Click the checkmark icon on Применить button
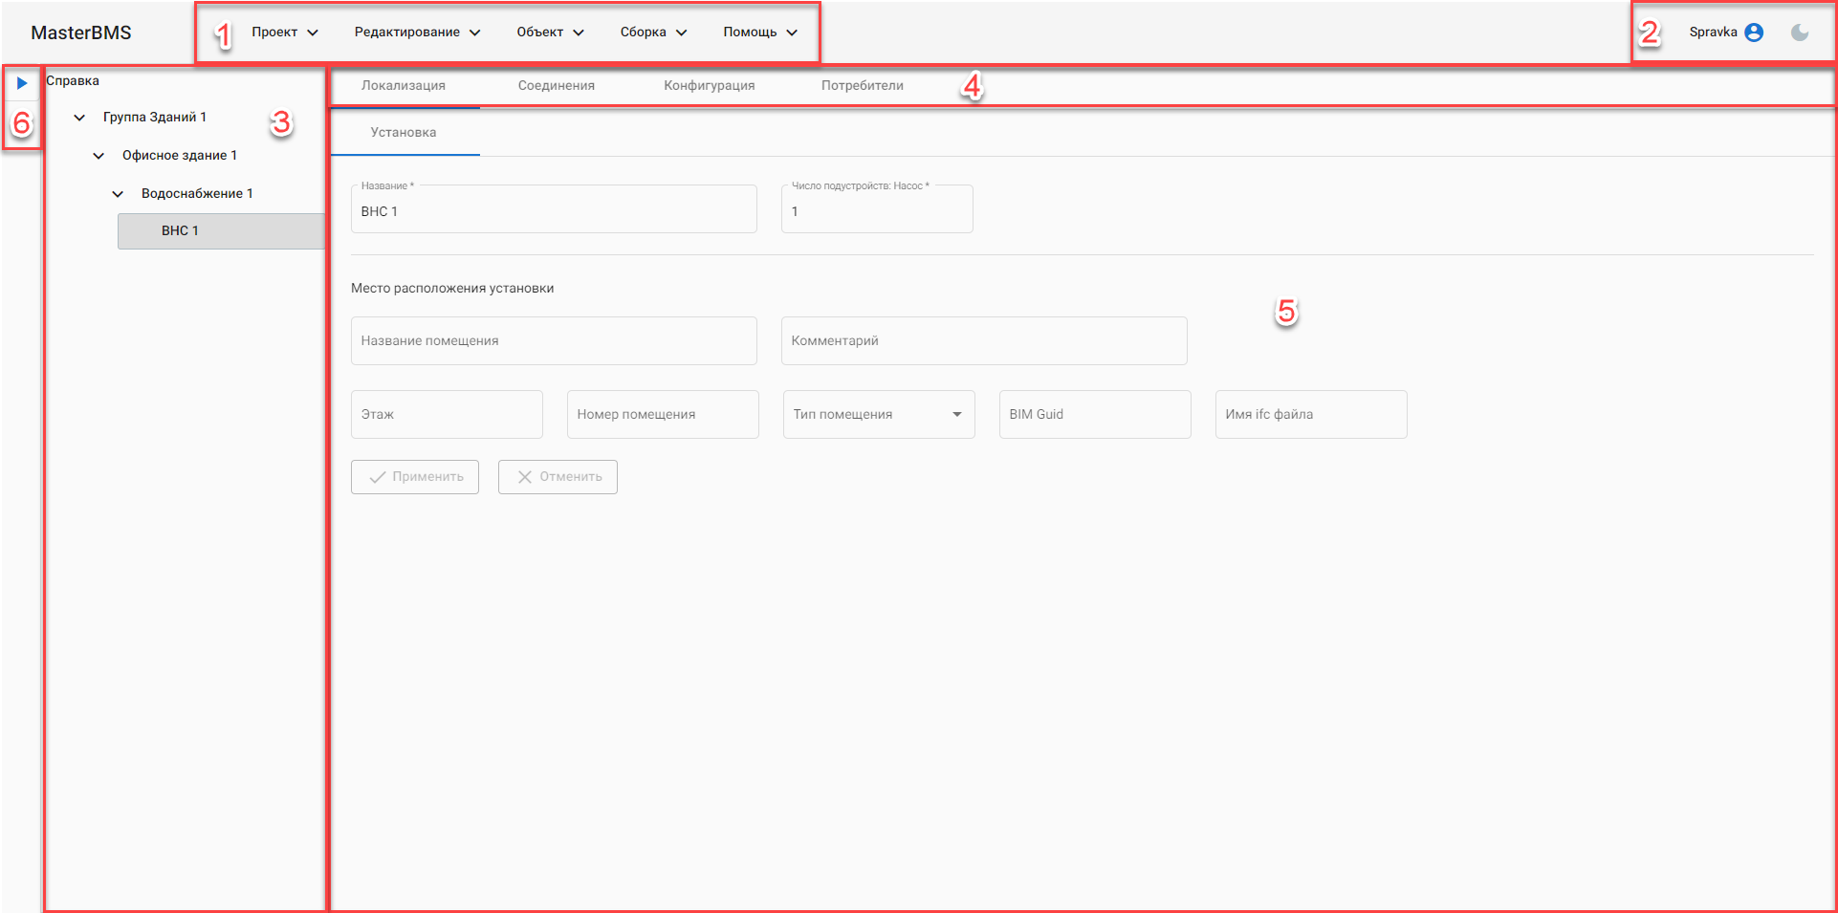1838x913 pixels. 377,476
